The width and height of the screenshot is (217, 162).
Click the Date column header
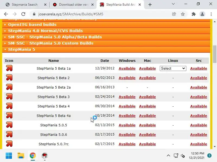tap(105, 60)
